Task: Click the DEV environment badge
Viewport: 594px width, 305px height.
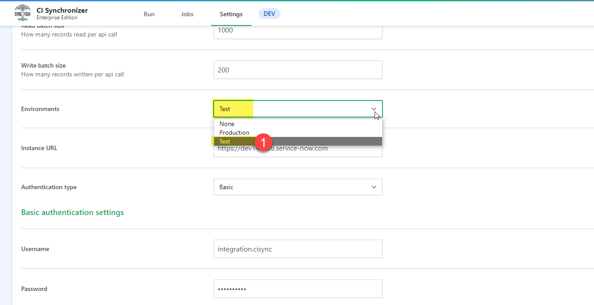Action: click(x=270, y=14)
